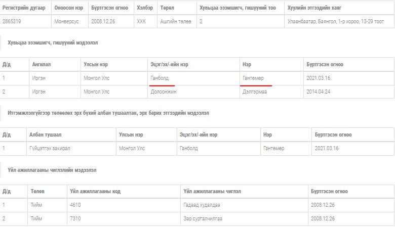This screenshot has height=227, width=395.
Task: Click red-underlined surname Ганболд in shareholder table
Action: click(160, 78)
